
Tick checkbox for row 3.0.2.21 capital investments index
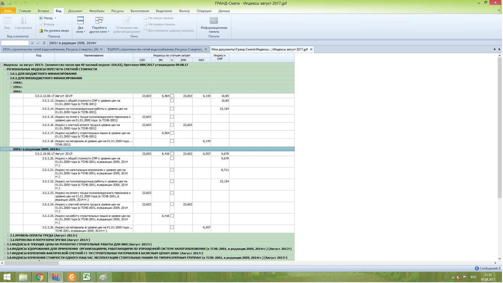click(x=172, y=170)
